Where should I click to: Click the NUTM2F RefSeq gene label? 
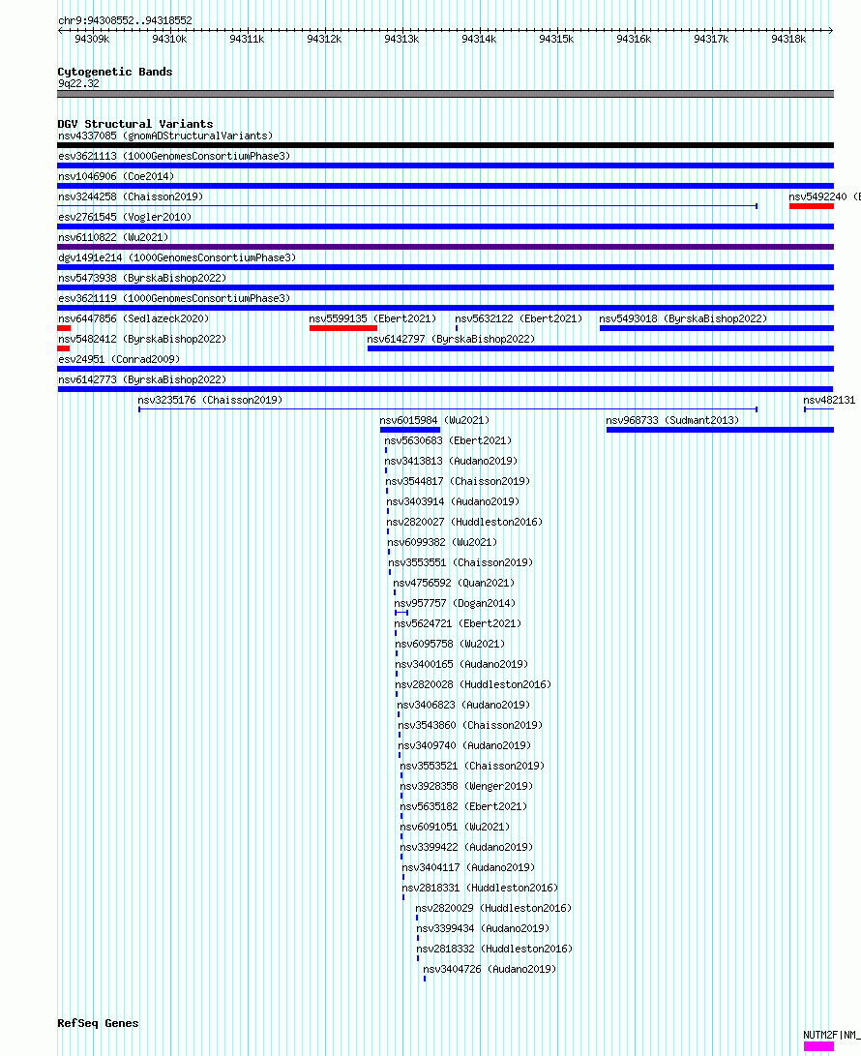831,1035
